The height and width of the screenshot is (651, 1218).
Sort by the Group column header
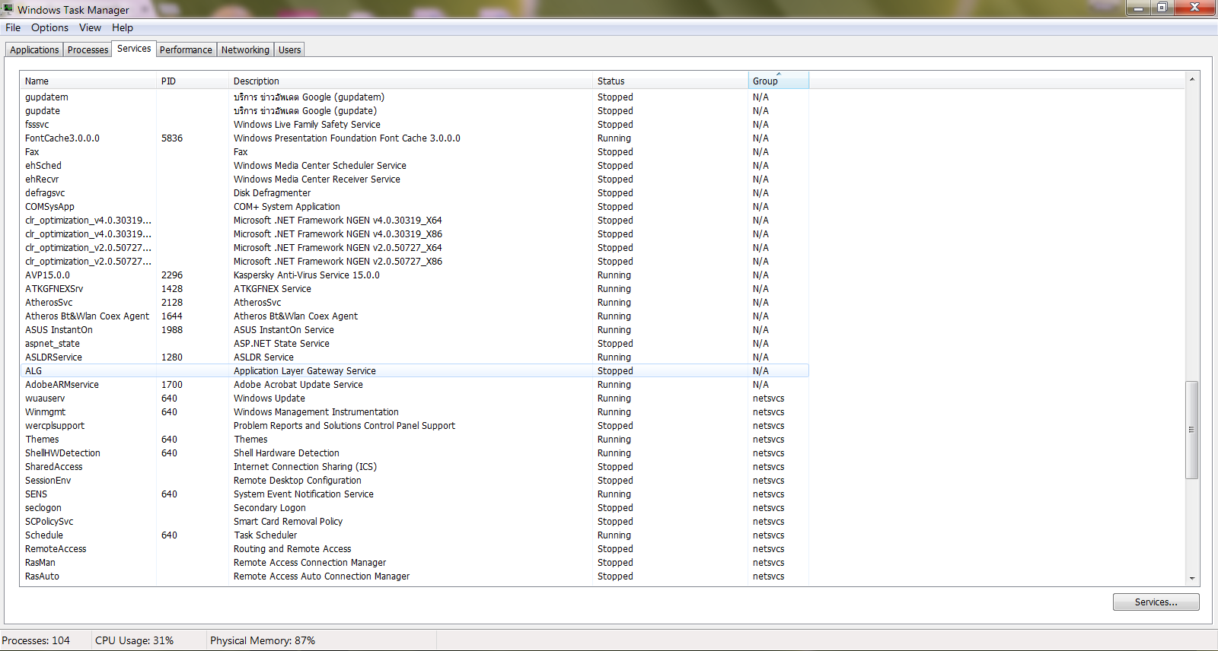pyautogui.click(x=778, y=81)
